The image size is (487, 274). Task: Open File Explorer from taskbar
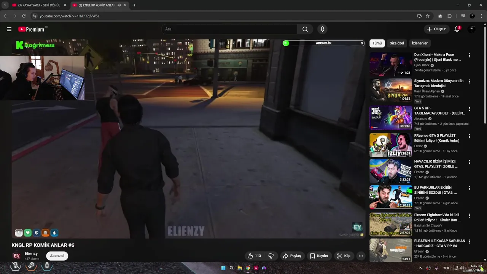click(x=240, y=268)
